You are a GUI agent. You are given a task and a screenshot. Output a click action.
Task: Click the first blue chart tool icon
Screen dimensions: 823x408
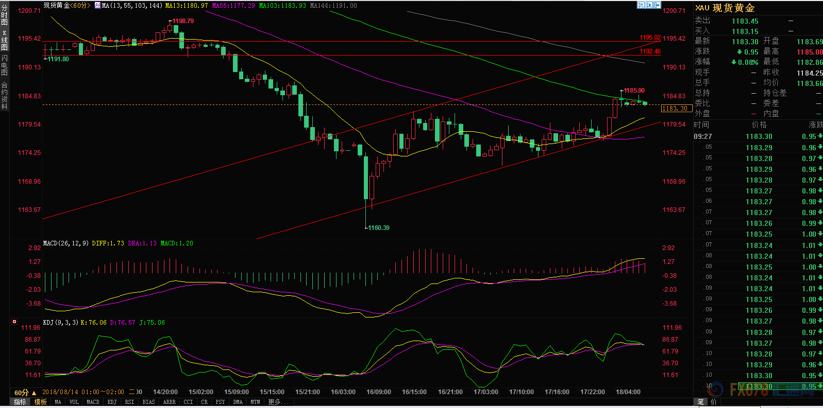click(641, 5)
